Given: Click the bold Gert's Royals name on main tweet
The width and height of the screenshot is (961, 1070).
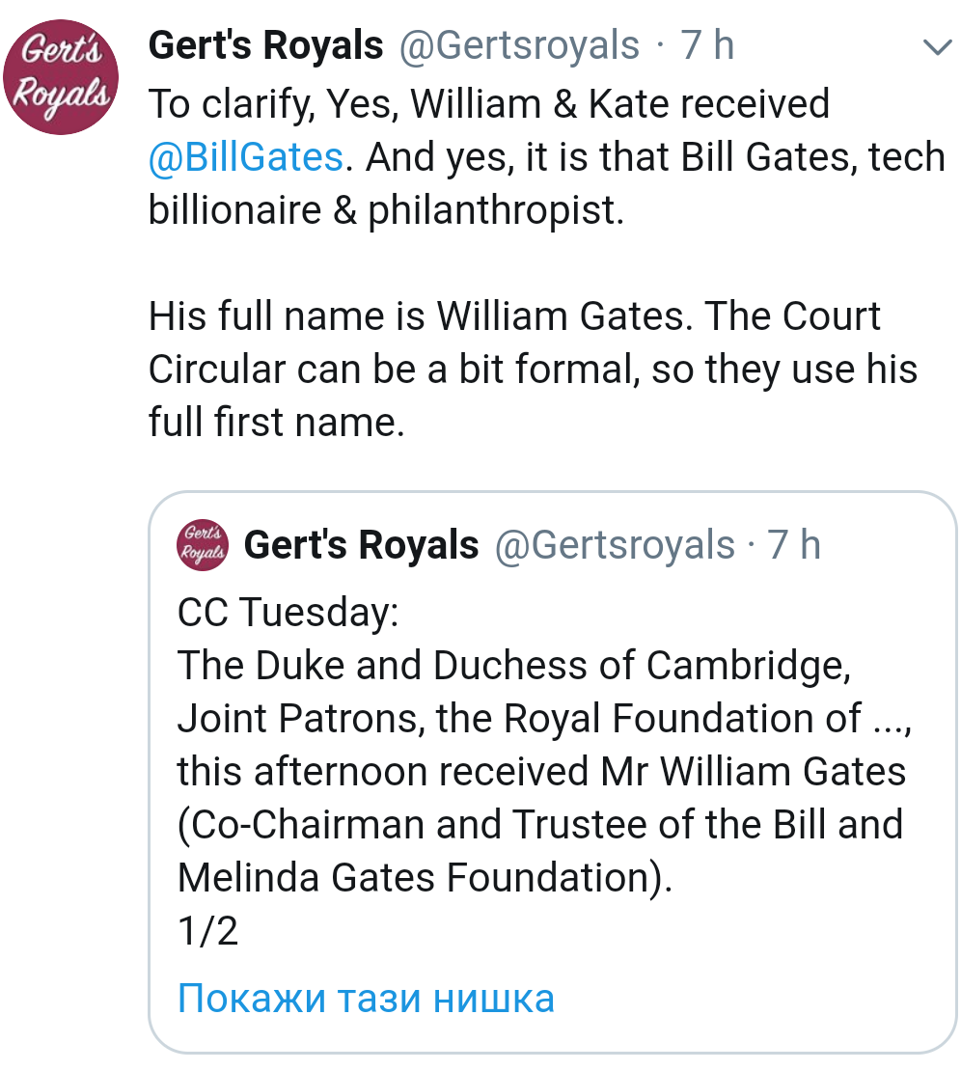Looking at the screenshot, I should click(265, 45).
